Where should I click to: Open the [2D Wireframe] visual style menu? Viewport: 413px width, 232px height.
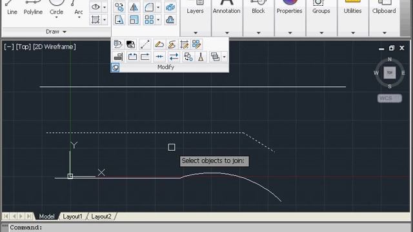click(x=54, y=47)
